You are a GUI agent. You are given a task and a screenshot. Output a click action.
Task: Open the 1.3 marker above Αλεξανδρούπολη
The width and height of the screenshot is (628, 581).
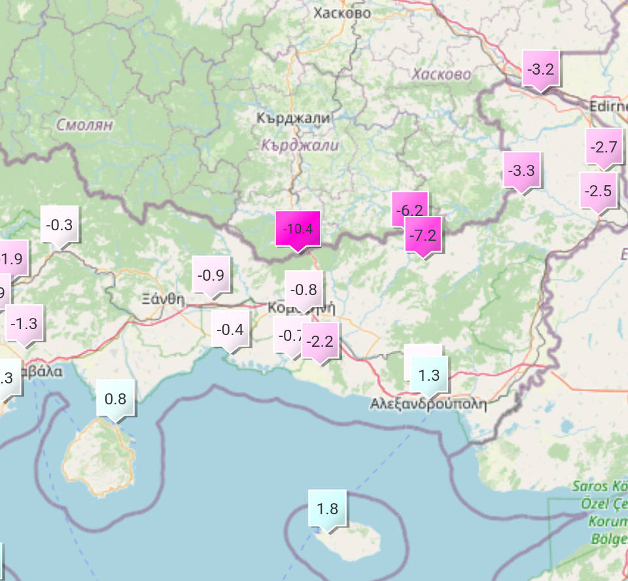point(428,375)
